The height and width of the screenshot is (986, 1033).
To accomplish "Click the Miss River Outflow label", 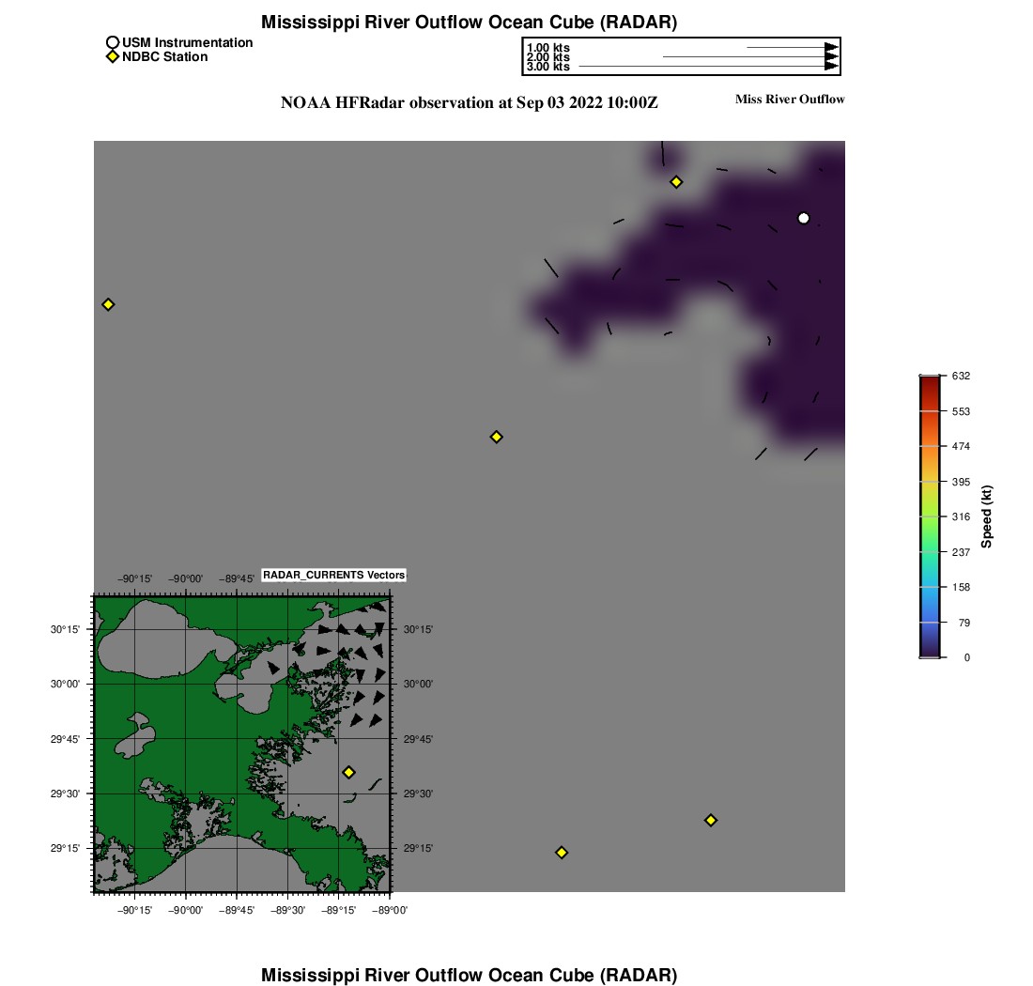I will tap(790, 100).
